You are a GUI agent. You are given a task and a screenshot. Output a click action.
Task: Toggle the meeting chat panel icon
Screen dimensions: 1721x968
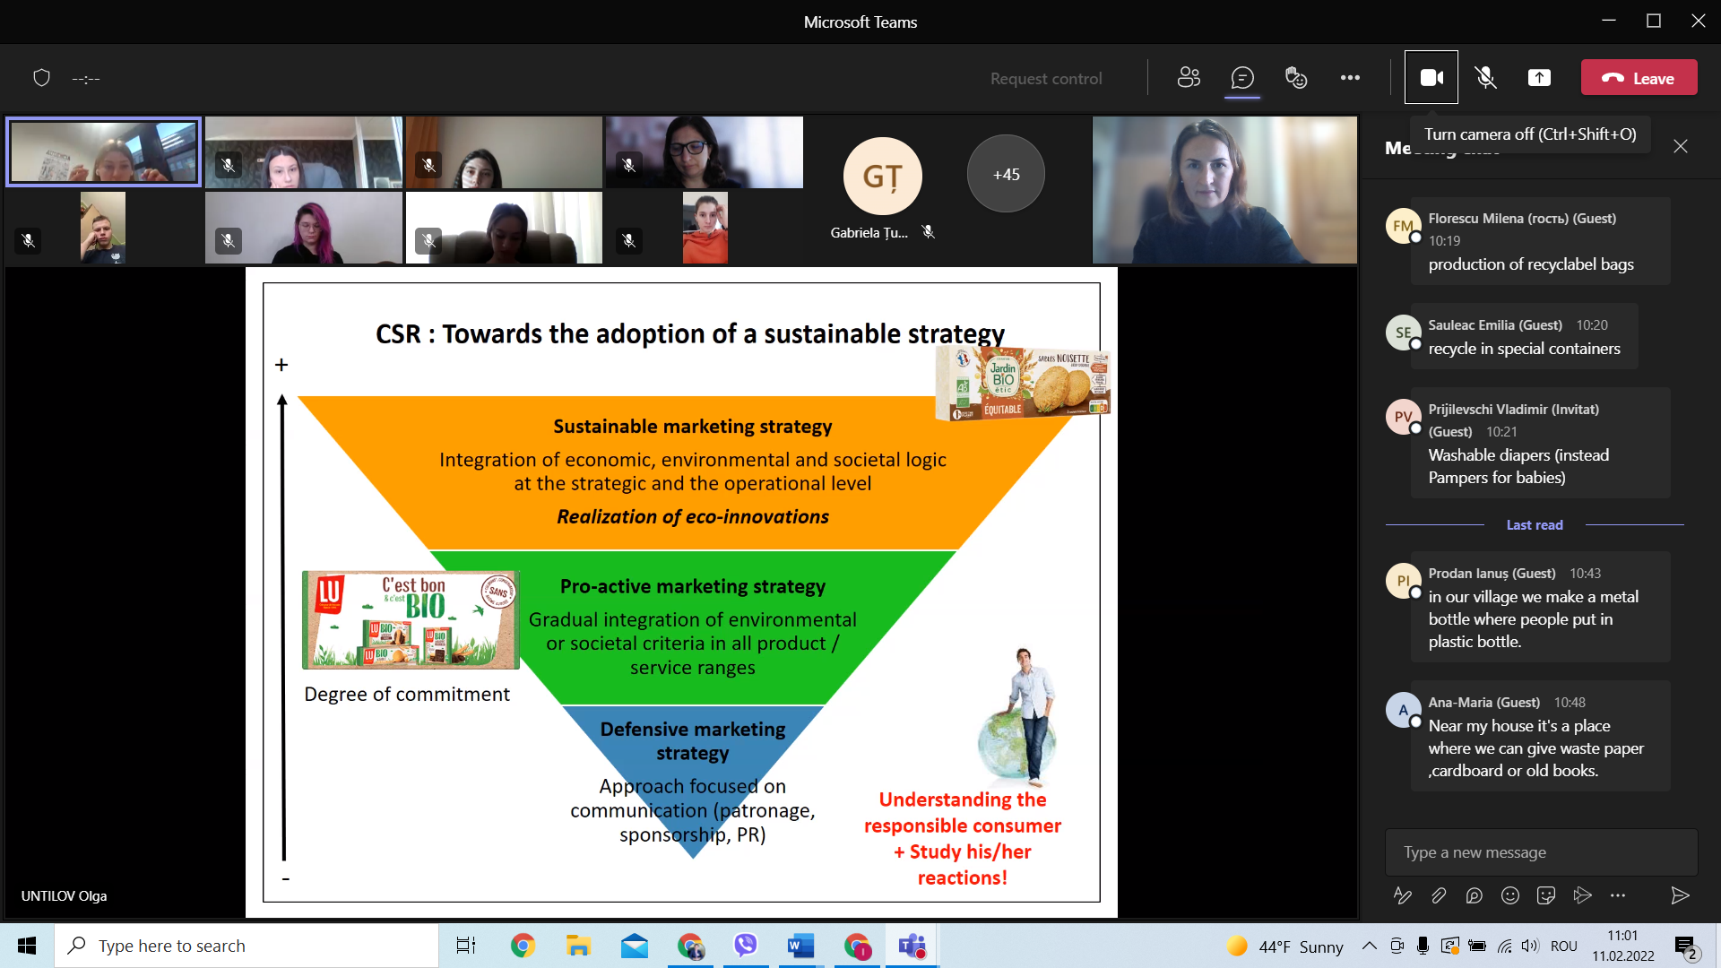[x=1242, y=78]
